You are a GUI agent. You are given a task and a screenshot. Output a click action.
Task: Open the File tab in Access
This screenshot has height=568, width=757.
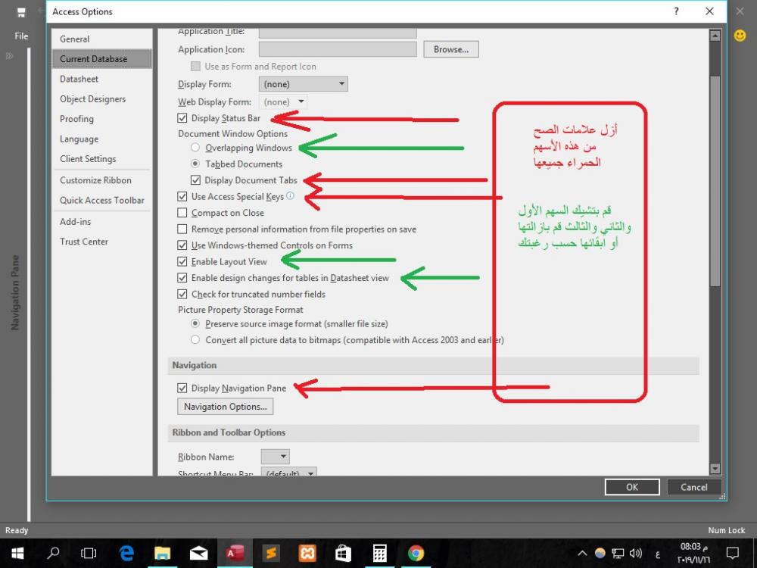tap(21, 36)
